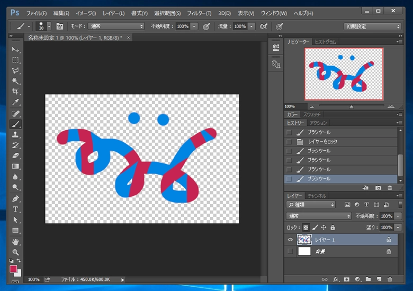Select the Zoom tool

coord(15,252)
